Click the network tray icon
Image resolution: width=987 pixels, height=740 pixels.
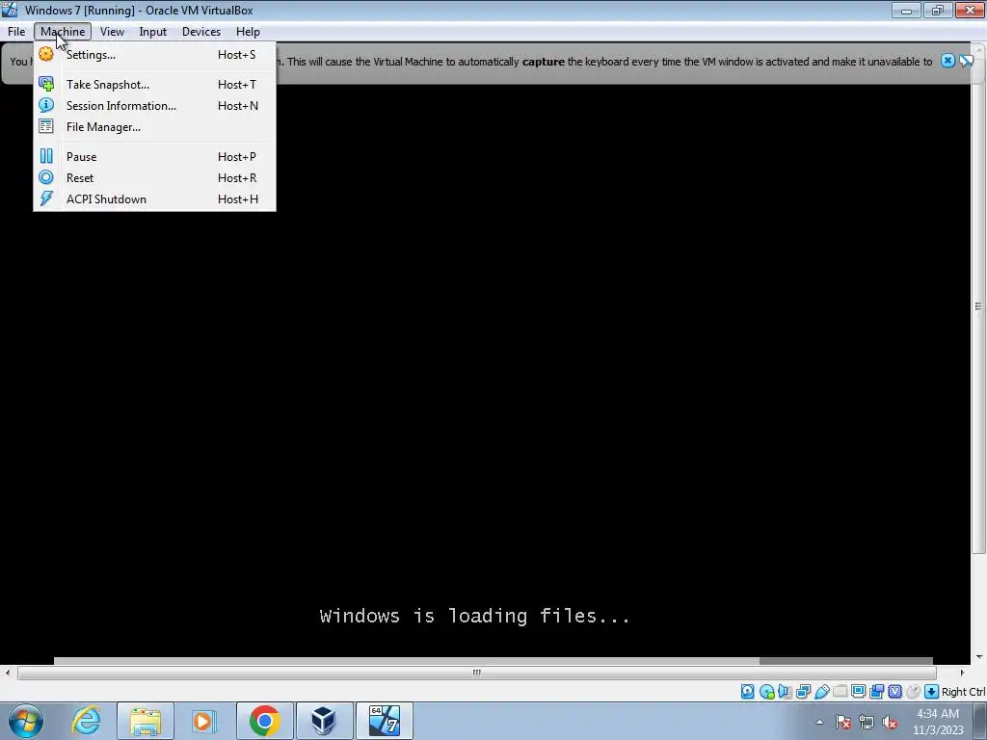pos(867,722)
